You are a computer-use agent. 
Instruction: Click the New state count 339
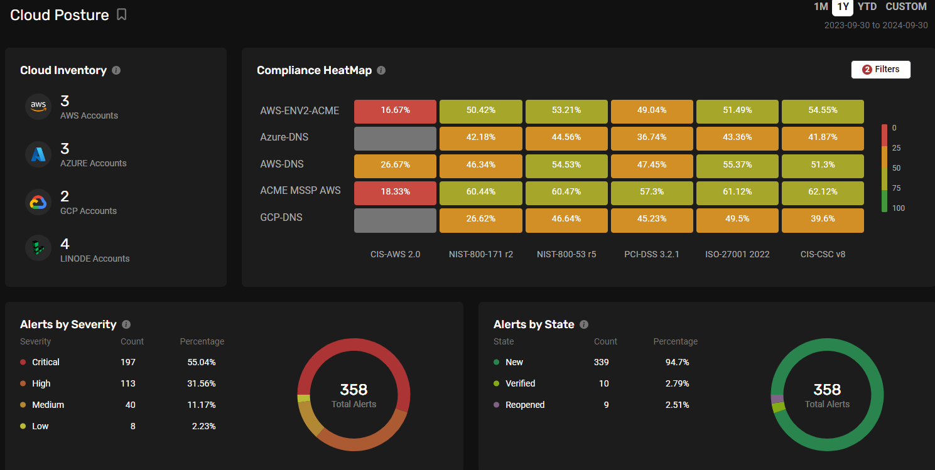click(x=602, y=362)
